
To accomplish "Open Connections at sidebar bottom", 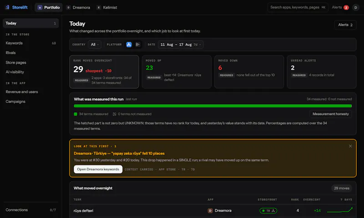I will [30, 210].
